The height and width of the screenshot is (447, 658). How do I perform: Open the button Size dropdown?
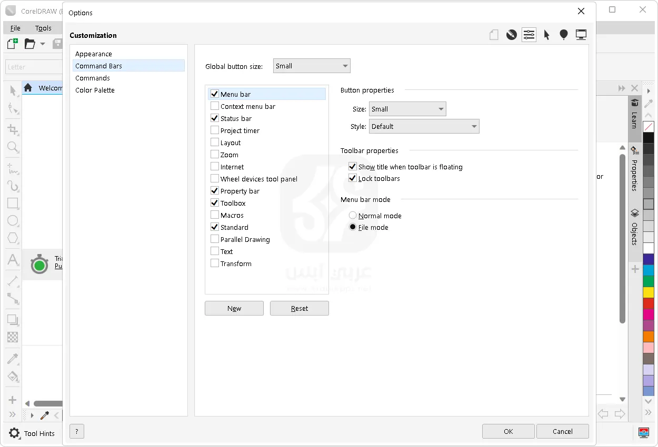pyautogui.click(x=407, y=109)
